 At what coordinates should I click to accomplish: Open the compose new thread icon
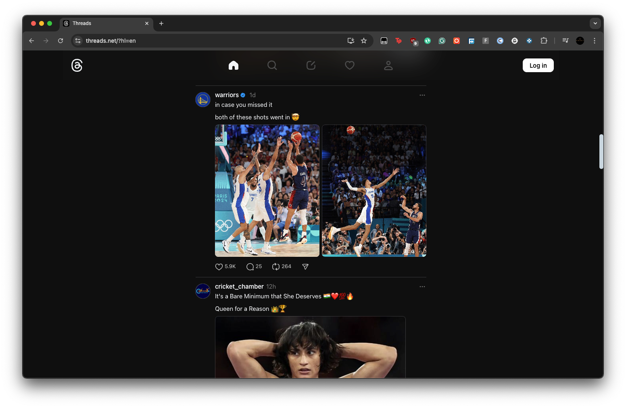311,65
